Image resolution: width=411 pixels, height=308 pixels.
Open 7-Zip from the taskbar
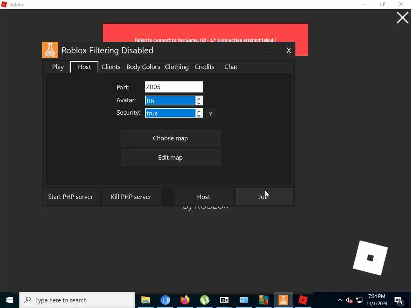coord(224,300)
